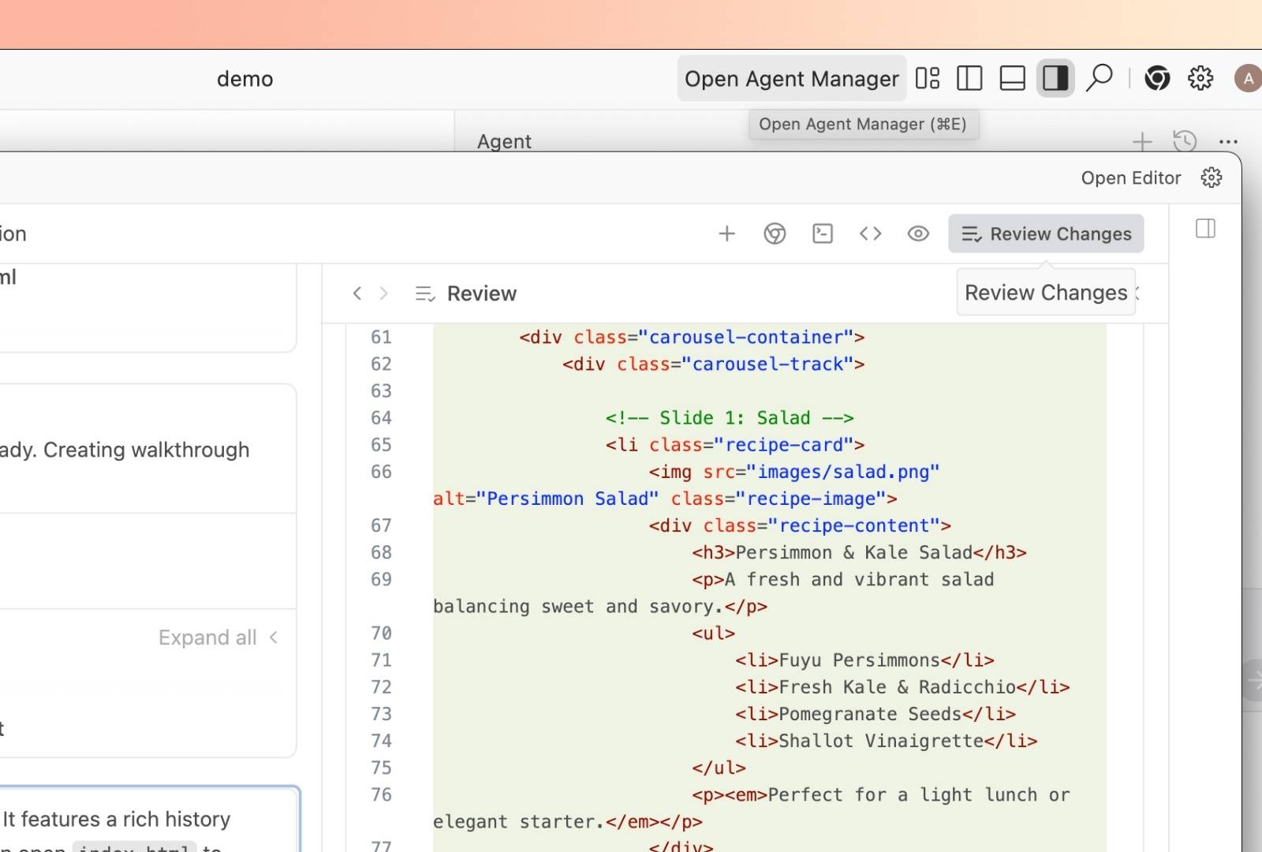Go back with the left chevron arrow
1262x852 pixels.
click(357, 293)
